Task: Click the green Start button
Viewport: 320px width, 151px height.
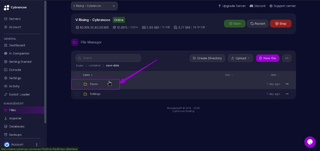Action: coord(235,24)
